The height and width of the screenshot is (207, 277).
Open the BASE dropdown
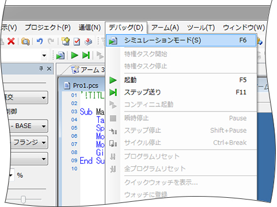click(28, 126)
